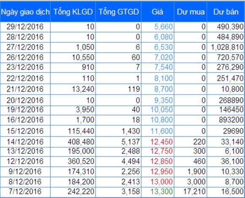Select the Giá column header
245x198 pixels.
pyautogui.click(x=158, y=12)
